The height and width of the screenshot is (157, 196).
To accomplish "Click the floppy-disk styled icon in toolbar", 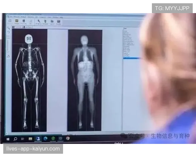I will (58, 22).
